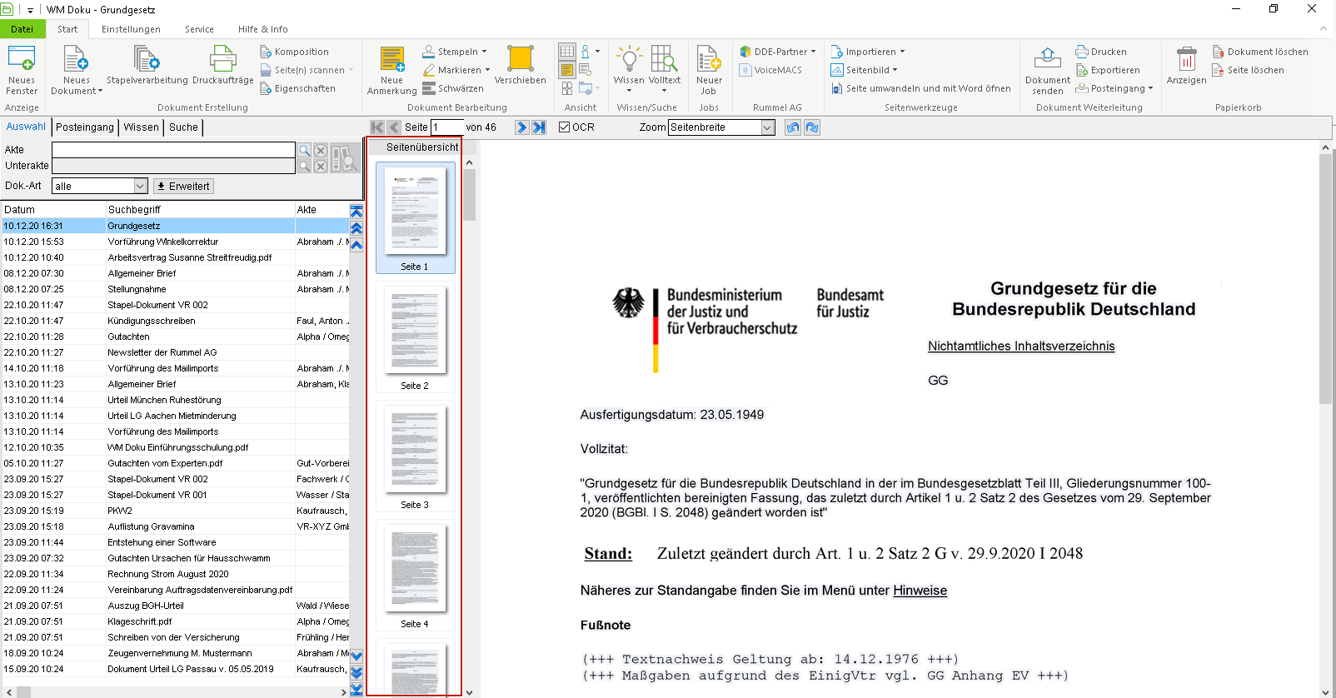Export the document via Exportieren

[x=1108, y=70]
